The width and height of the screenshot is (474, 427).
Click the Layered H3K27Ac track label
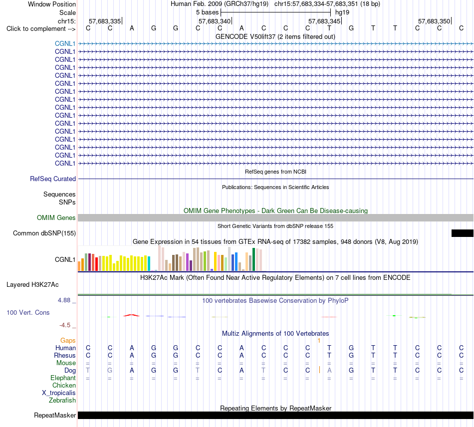coord(32,284)
